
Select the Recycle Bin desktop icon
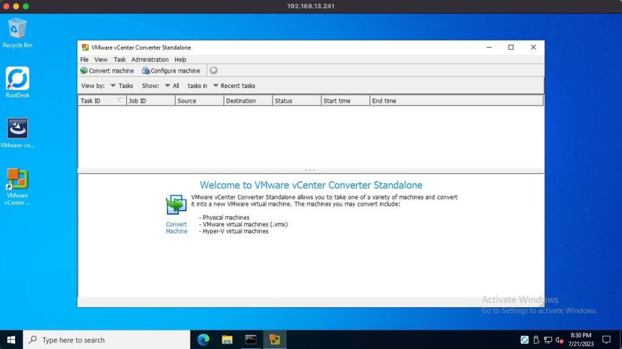(18, 33)
